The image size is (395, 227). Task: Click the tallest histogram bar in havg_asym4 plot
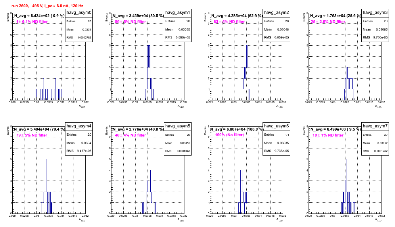tap(47, 186)
